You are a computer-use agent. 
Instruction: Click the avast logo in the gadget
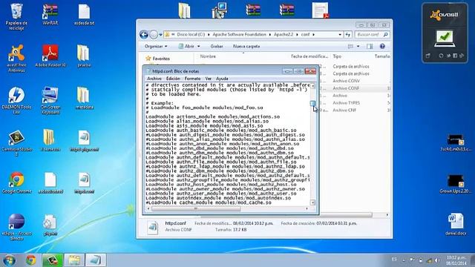tap(445, 15)
